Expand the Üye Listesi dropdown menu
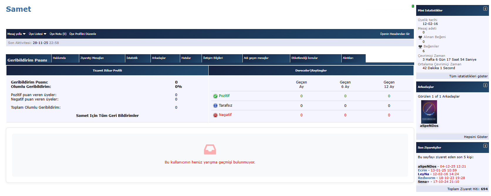The width and height of the screenshot is (491, 196). (38, 34)
